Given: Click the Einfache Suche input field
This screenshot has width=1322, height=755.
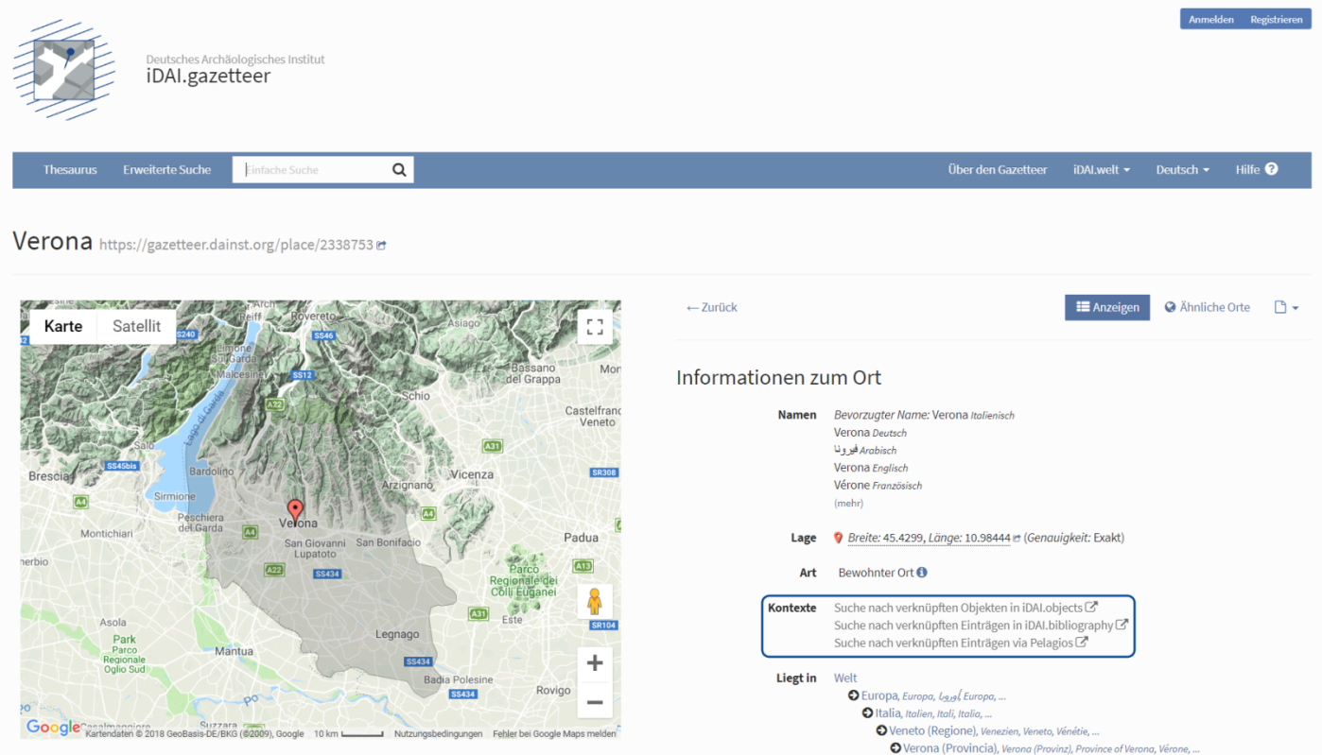Looking at the screenshot, I should [312, 170].
